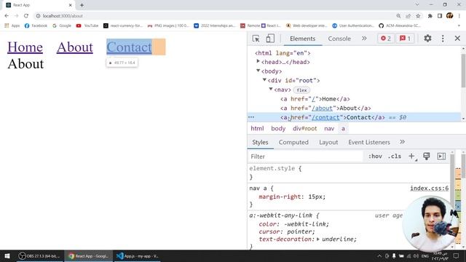Click the About link on page
Viewport: 466px width, 262px height.
point(74,47)
